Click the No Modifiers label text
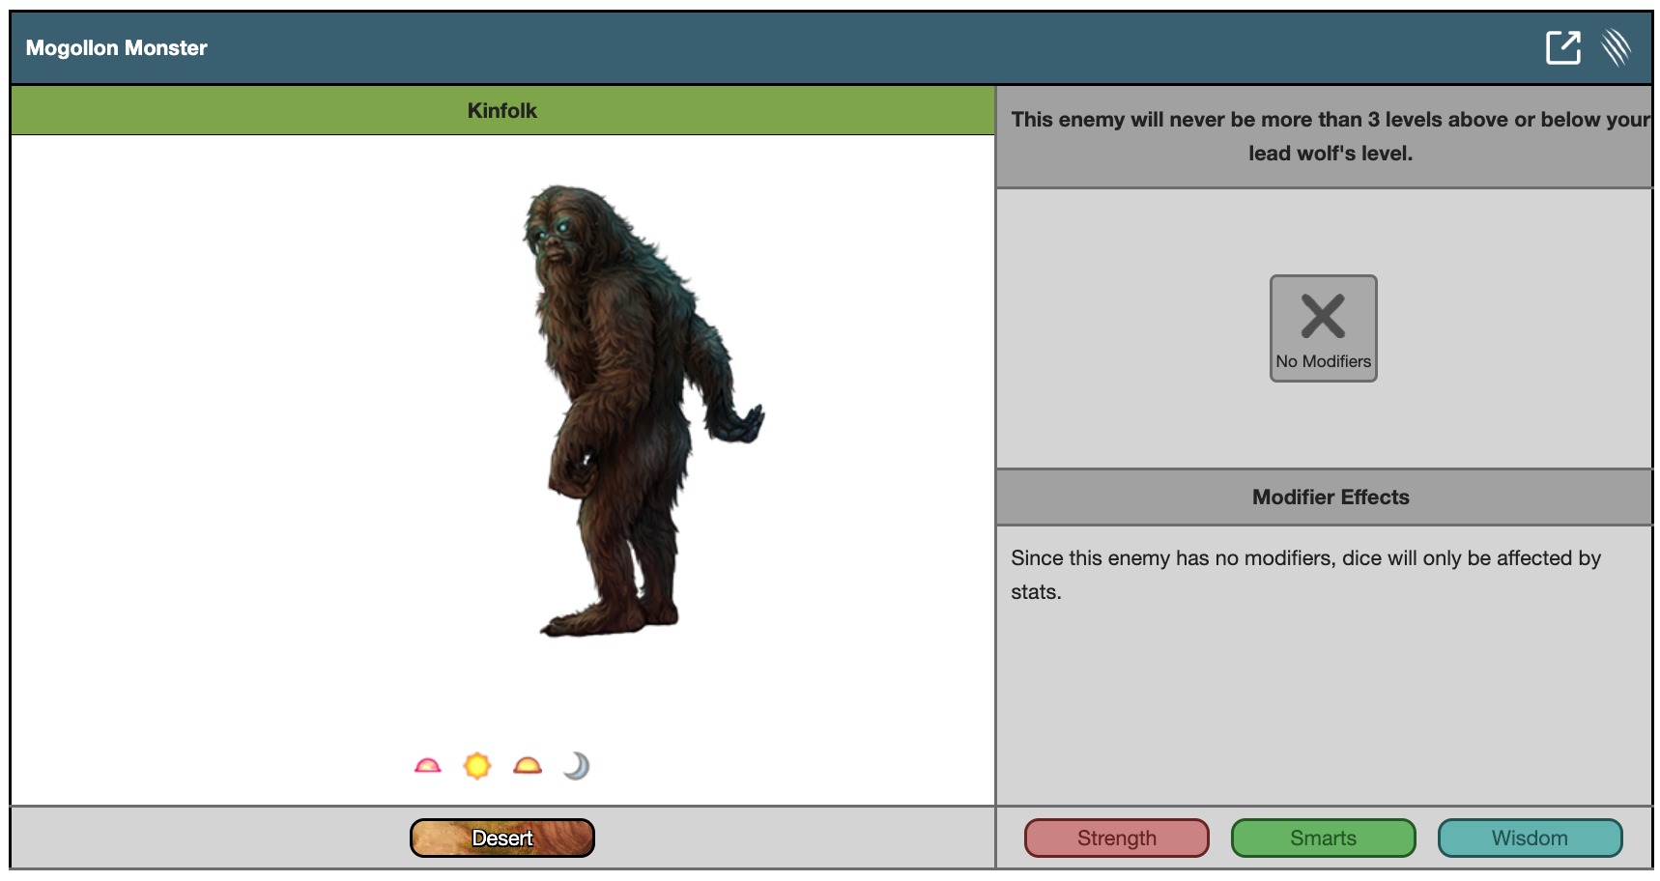1660x881 pixels. point(1323,361)
